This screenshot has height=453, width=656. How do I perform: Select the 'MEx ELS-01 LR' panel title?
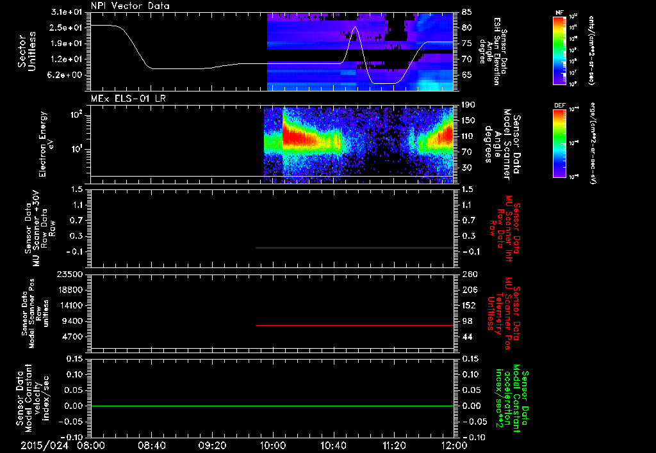click(128, 99)
